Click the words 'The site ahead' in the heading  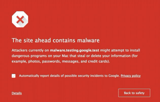tap(31, 40)
